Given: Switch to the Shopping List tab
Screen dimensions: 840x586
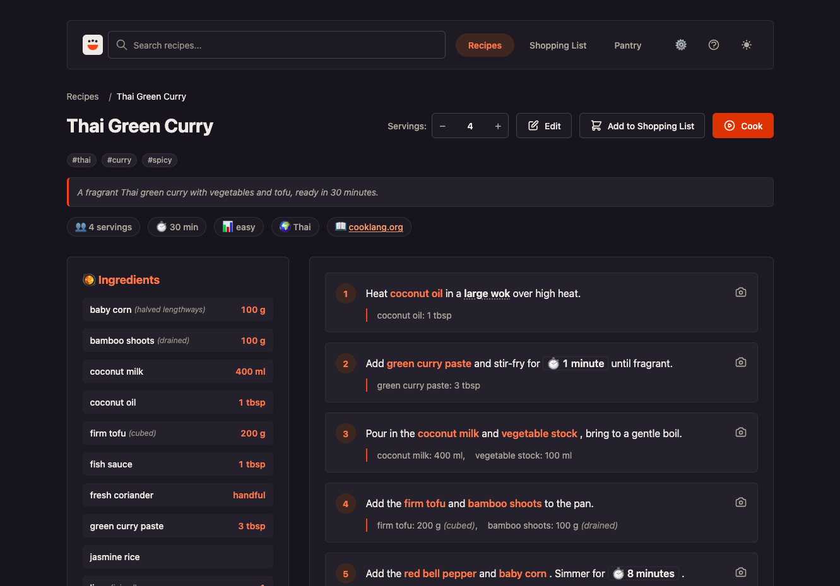Looking at the screenshot, I should coord(558,45).
